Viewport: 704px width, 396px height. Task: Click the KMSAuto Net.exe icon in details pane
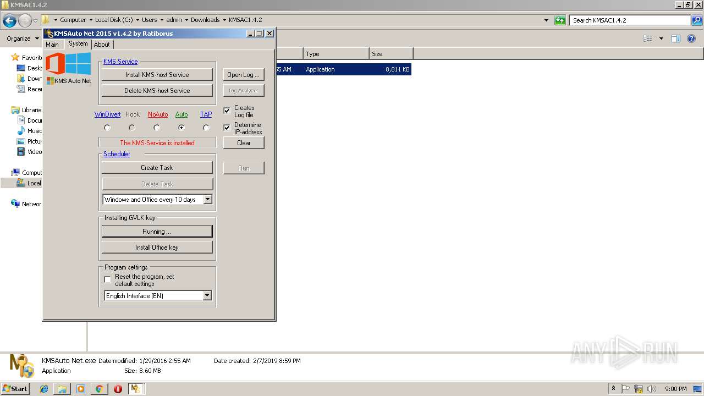click(22, 365)
